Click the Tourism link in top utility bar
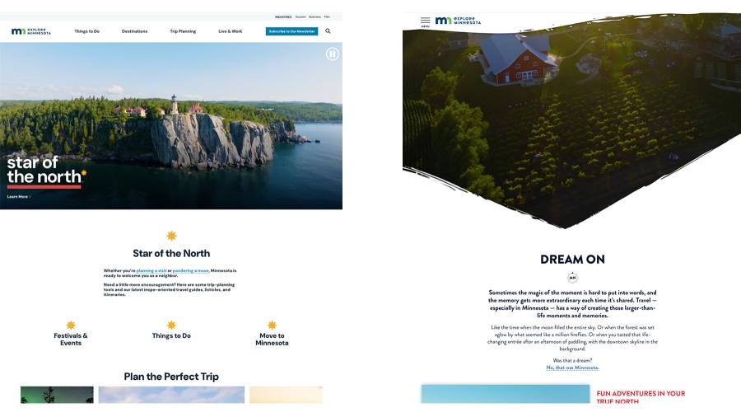 301,17
